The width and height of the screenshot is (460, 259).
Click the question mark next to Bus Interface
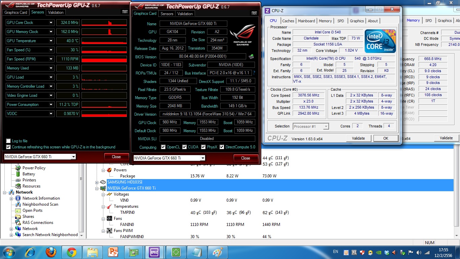pyautogui.click(x=254, y=73)
